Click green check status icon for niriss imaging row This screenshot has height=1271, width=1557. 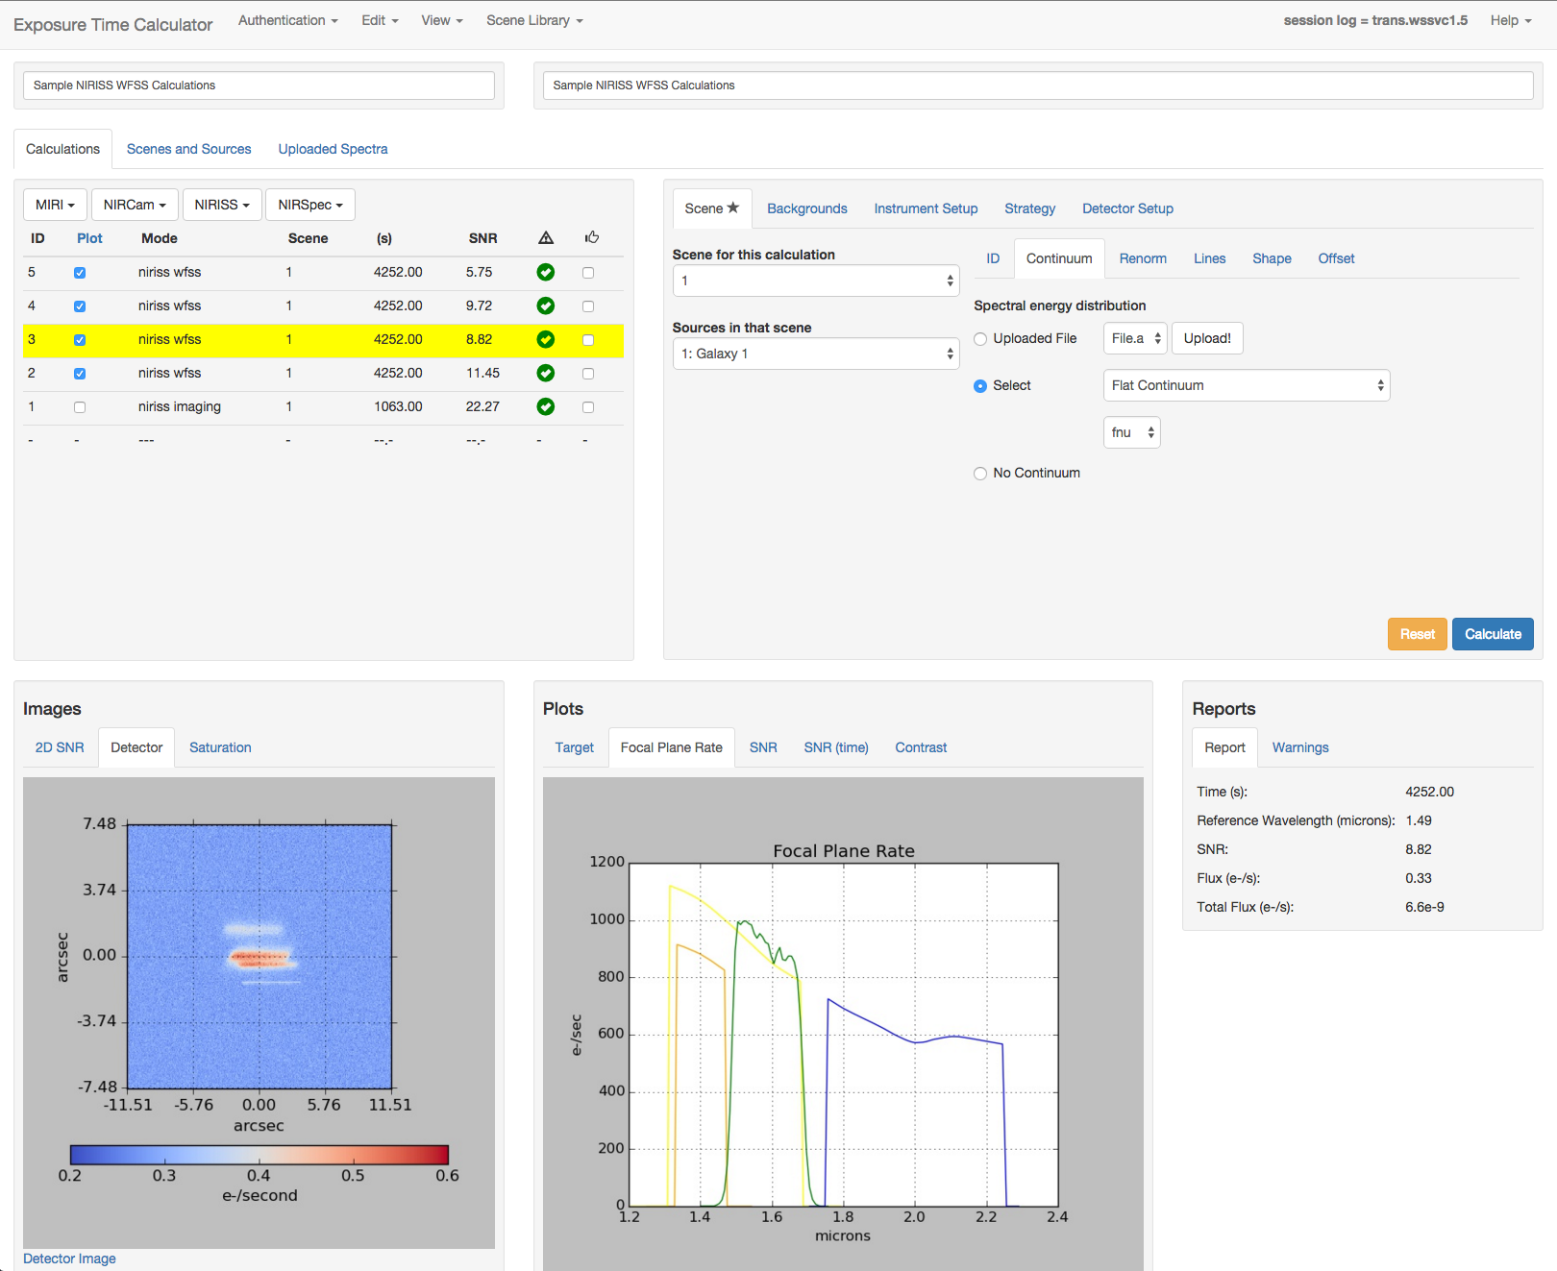[546, 407]
